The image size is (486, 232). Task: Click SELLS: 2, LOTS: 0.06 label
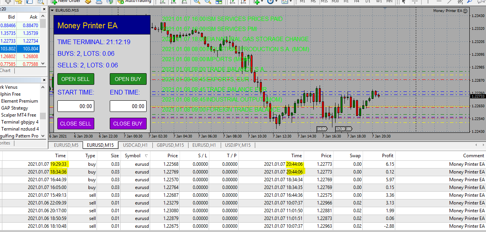(x=88, y=65)
